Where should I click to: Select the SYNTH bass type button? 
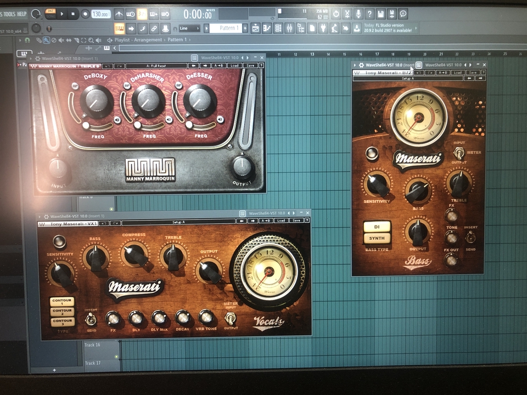(377, 238)
